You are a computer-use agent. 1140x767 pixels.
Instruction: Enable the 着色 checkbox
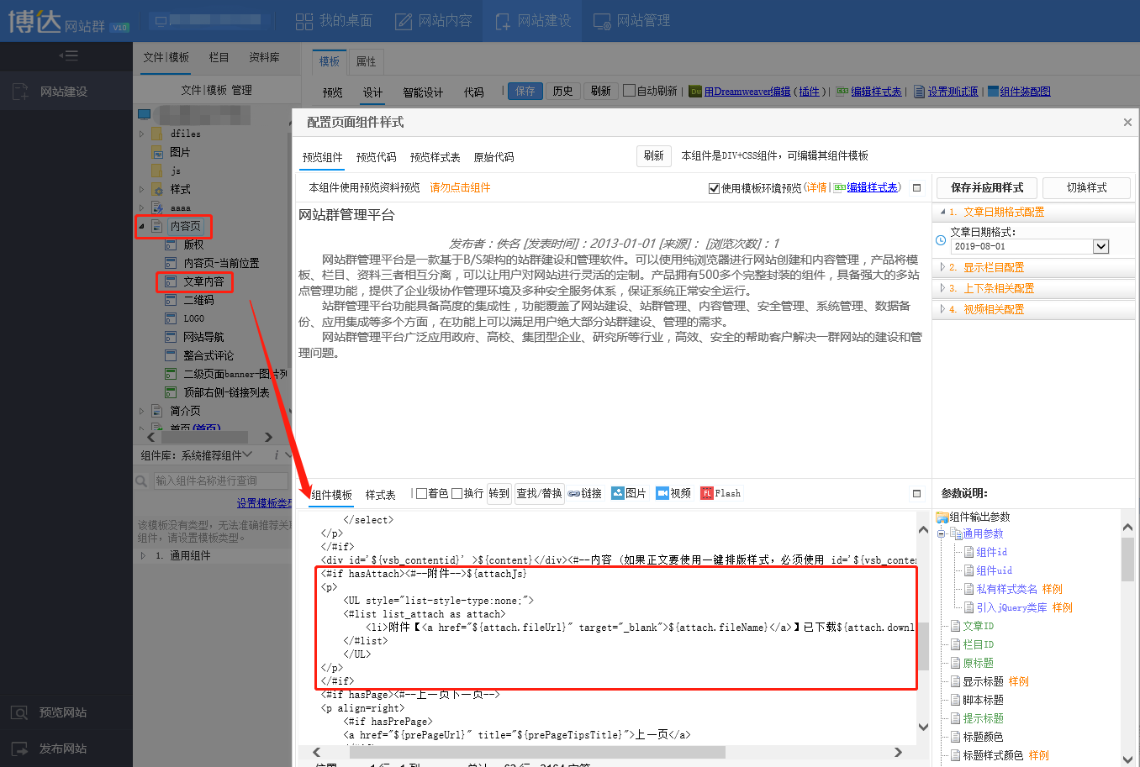pyautogui.click(x=422, y=494)
